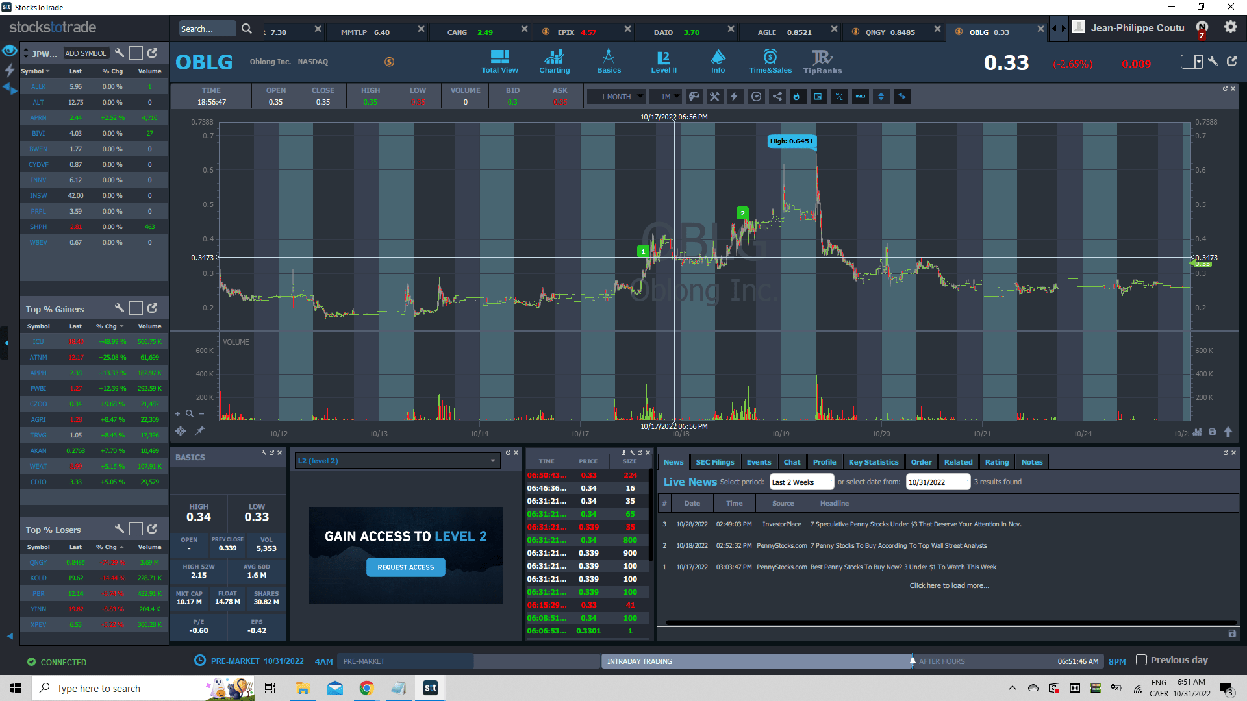This screenshot has height=701, width=1247.
Task: Enable the Previous day checkbox
Action: [1141, 660]
